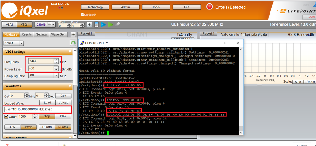Click the Auto scale button
Viewport: 316px width, 146px height.
tap(298, 82)
